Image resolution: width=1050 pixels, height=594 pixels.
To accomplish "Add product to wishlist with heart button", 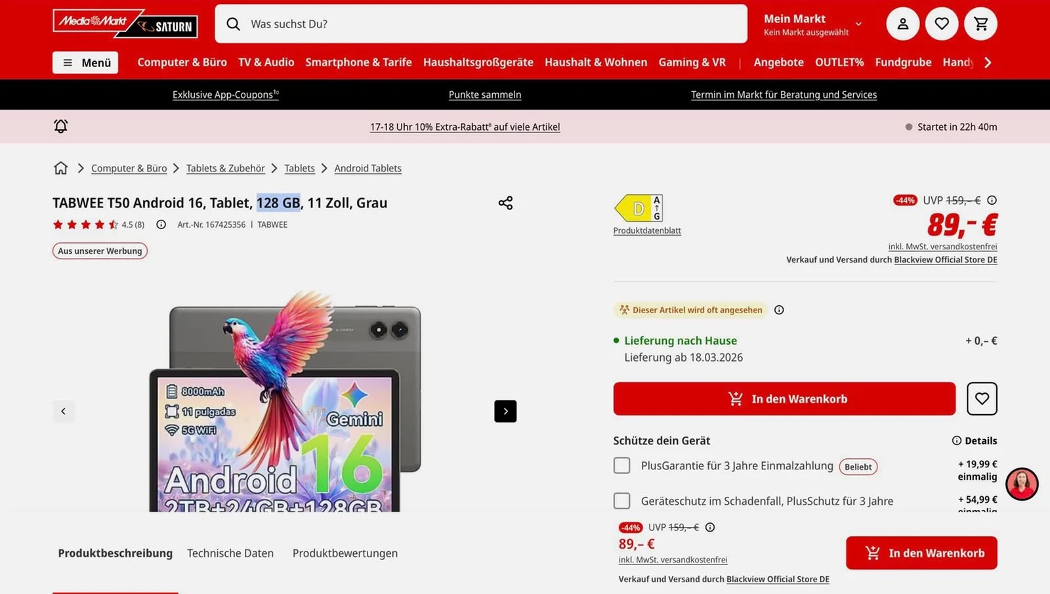I will click(982, 398).
